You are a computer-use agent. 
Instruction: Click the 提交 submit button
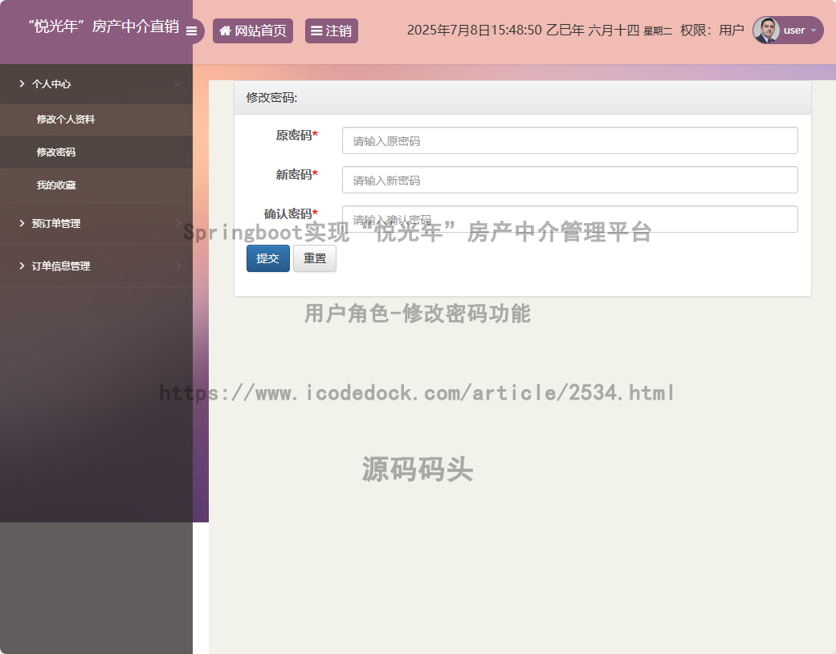pyautogui.click(x=268, y=258)
